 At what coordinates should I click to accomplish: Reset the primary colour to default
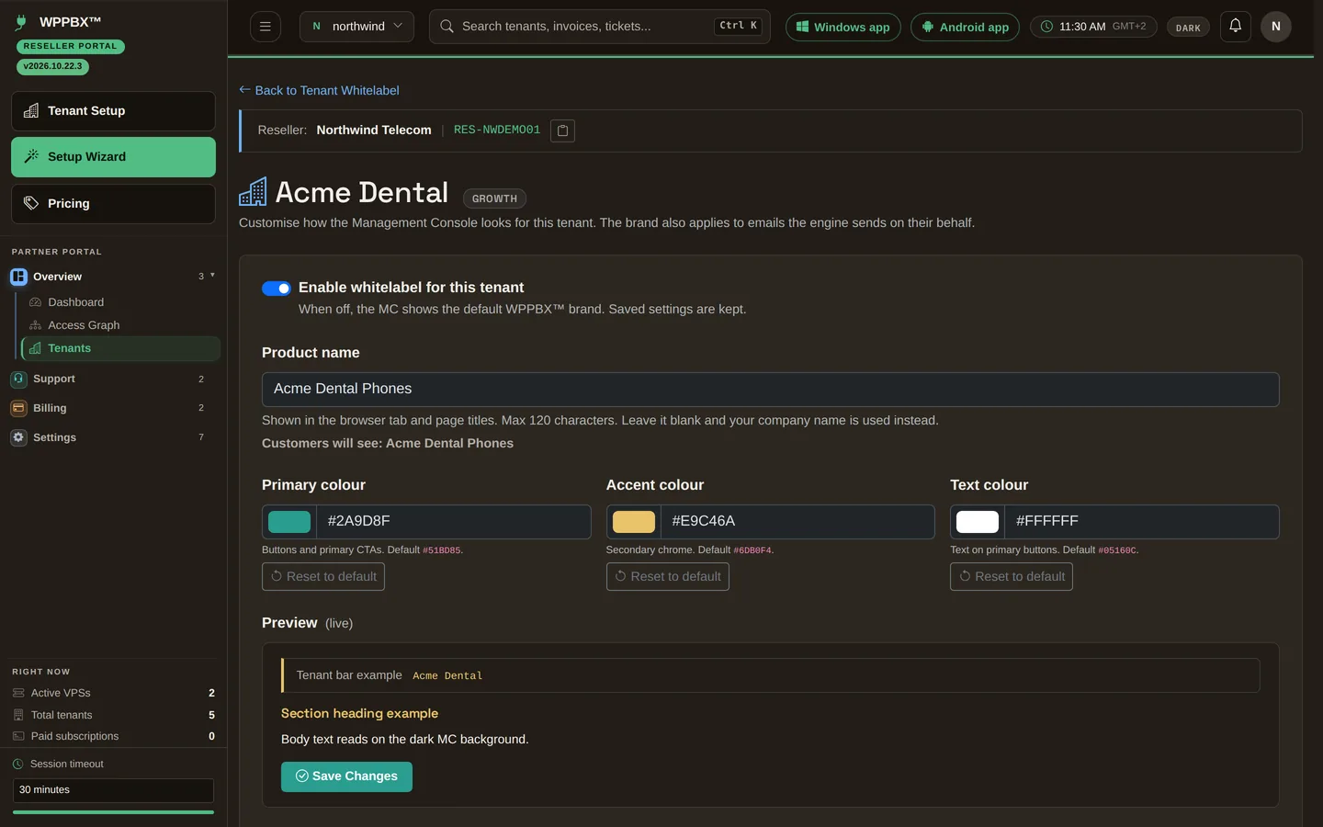(x=323, y=576)
